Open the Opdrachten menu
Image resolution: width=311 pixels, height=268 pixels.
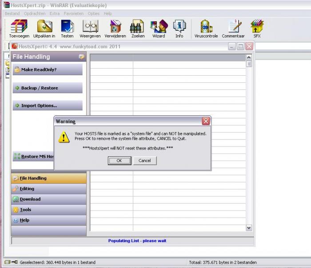(x=35, y=13)
